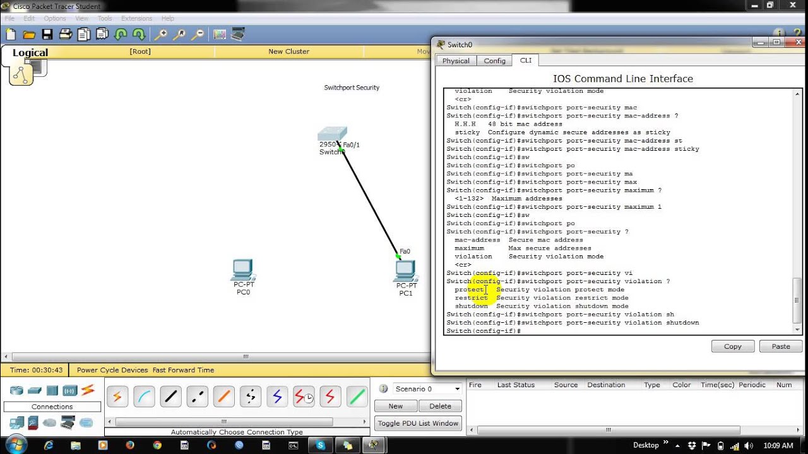The image size is (808, 454).
Task: Open the File menu
Action: pos(9,18)
